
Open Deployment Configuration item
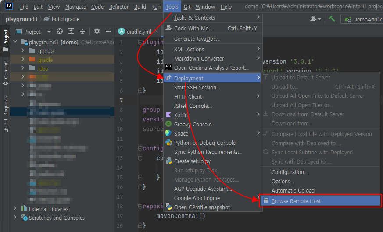coord(321,172)
